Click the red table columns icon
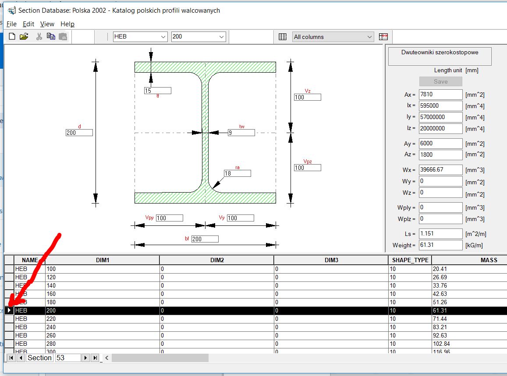This screenshot has width=507, height=376. [x=383, y=37]
